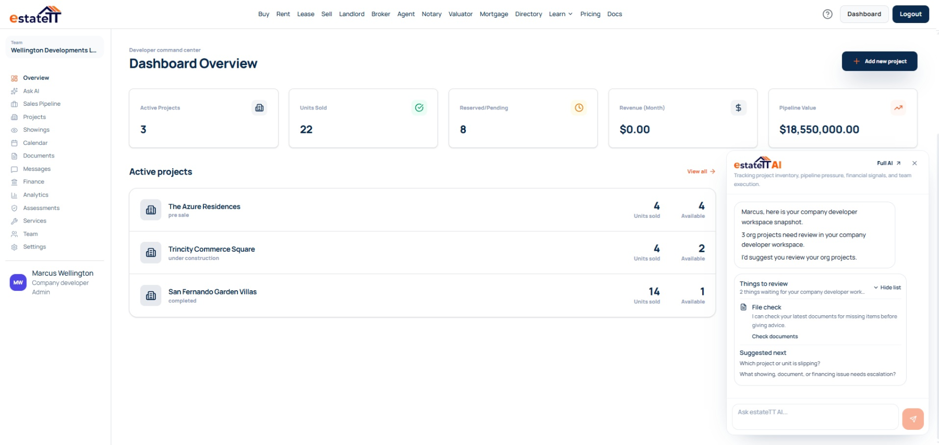The height and width of the screenshot is (445, 939).
Task: Open the Mortgage nav item
Action: pos(493,14)
